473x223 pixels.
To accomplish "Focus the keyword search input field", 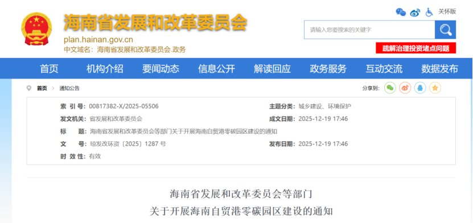I will [x=369, y=30].
